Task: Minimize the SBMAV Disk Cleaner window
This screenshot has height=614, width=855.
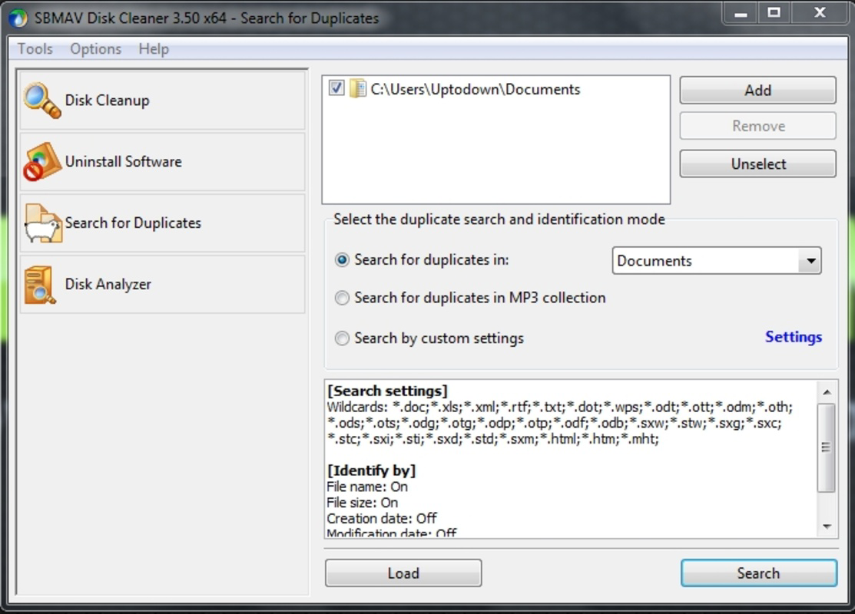Action: tap(741, 13)
